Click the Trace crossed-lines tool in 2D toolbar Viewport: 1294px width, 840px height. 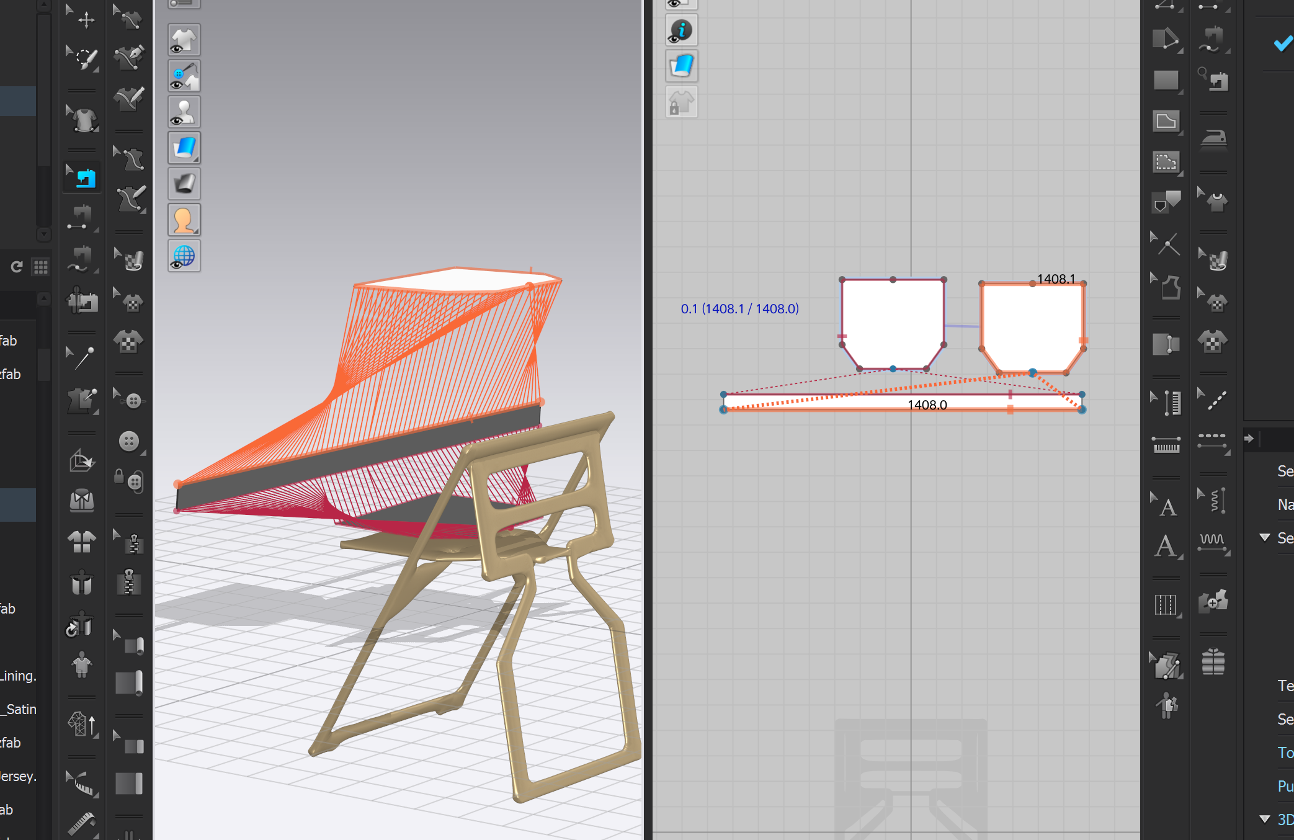point(1166,245)
